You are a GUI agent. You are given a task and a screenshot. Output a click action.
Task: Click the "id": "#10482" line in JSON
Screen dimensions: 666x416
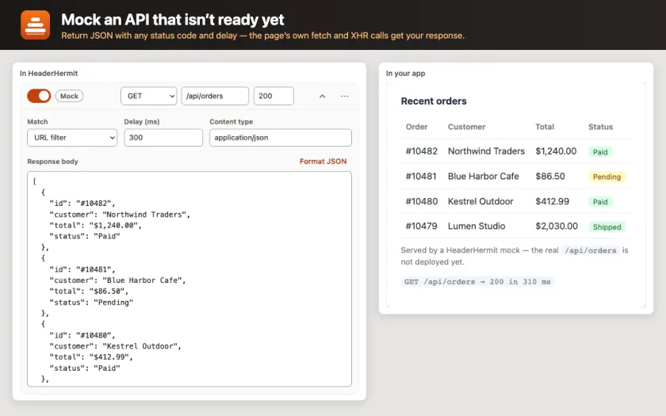(82, 204)
